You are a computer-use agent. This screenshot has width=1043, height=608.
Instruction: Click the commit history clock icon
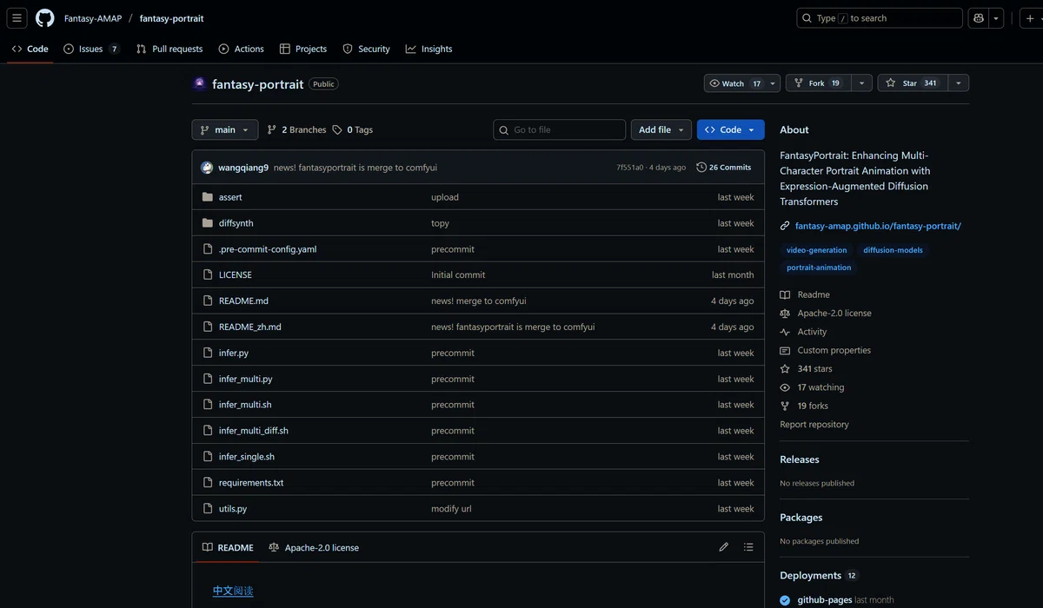701,168
